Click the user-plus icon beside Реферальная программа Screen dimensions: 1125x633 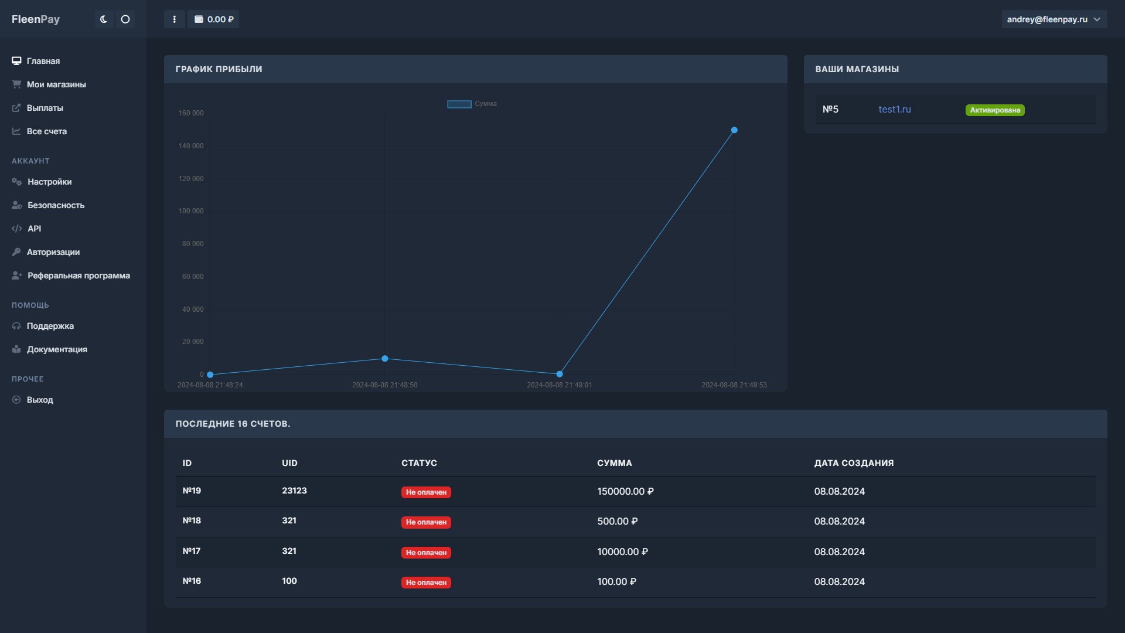tap(16, 275)
